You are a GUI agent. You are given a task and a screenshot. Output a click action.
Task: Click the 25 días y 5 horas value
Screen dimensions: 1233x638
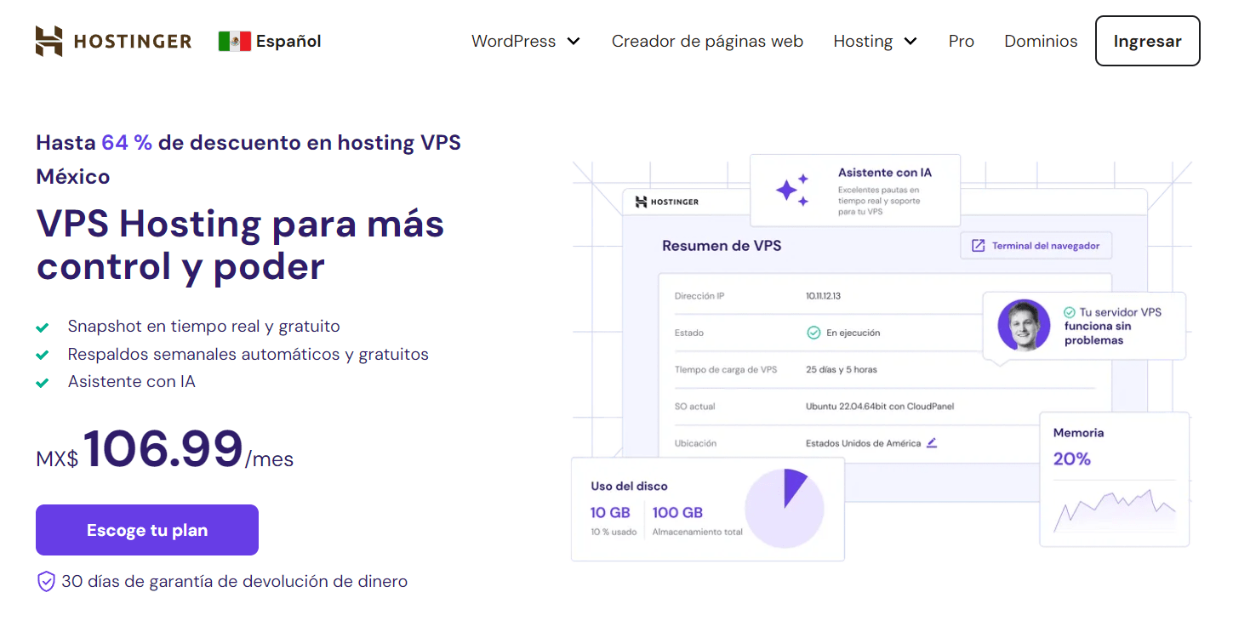(x=842, y=370)
